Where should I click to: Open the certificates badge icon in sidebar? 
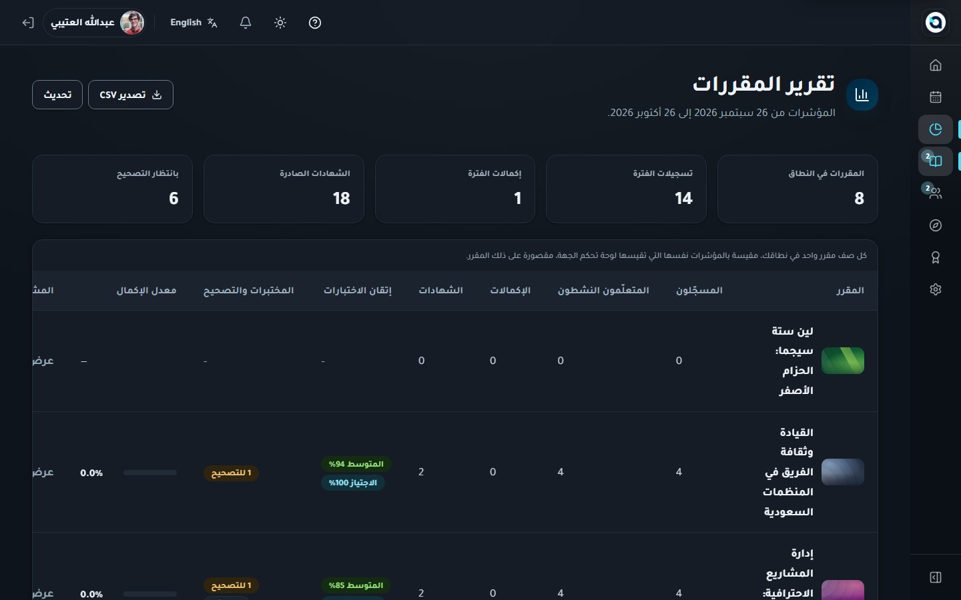click(x=936, y=257)
